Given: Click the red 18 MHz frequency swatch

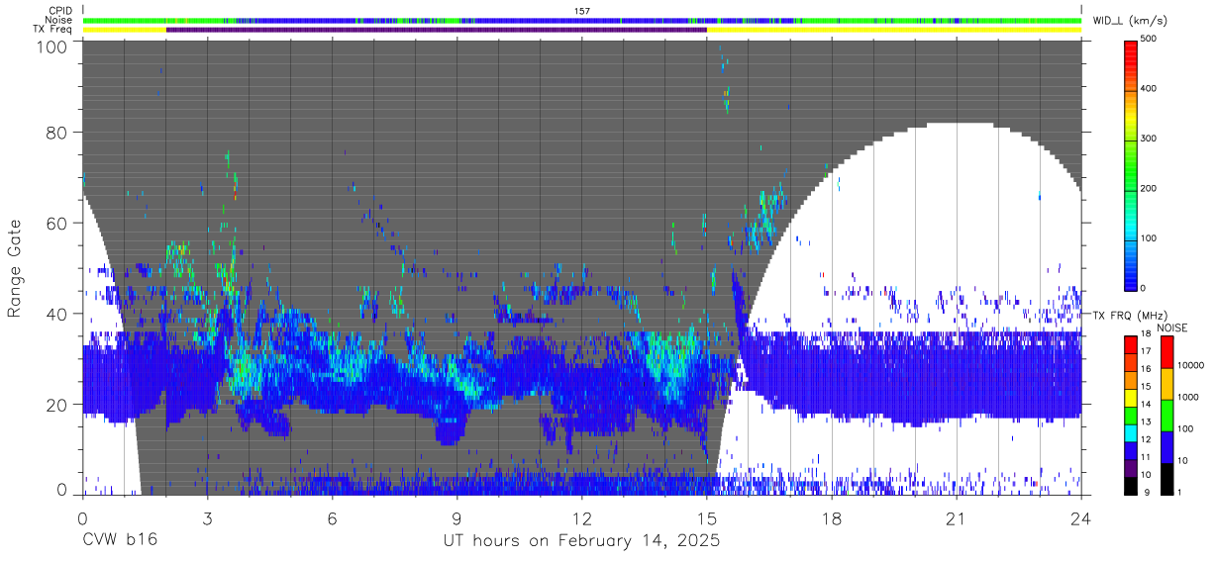Looking at the screenshot, I should pos(1131,343).
